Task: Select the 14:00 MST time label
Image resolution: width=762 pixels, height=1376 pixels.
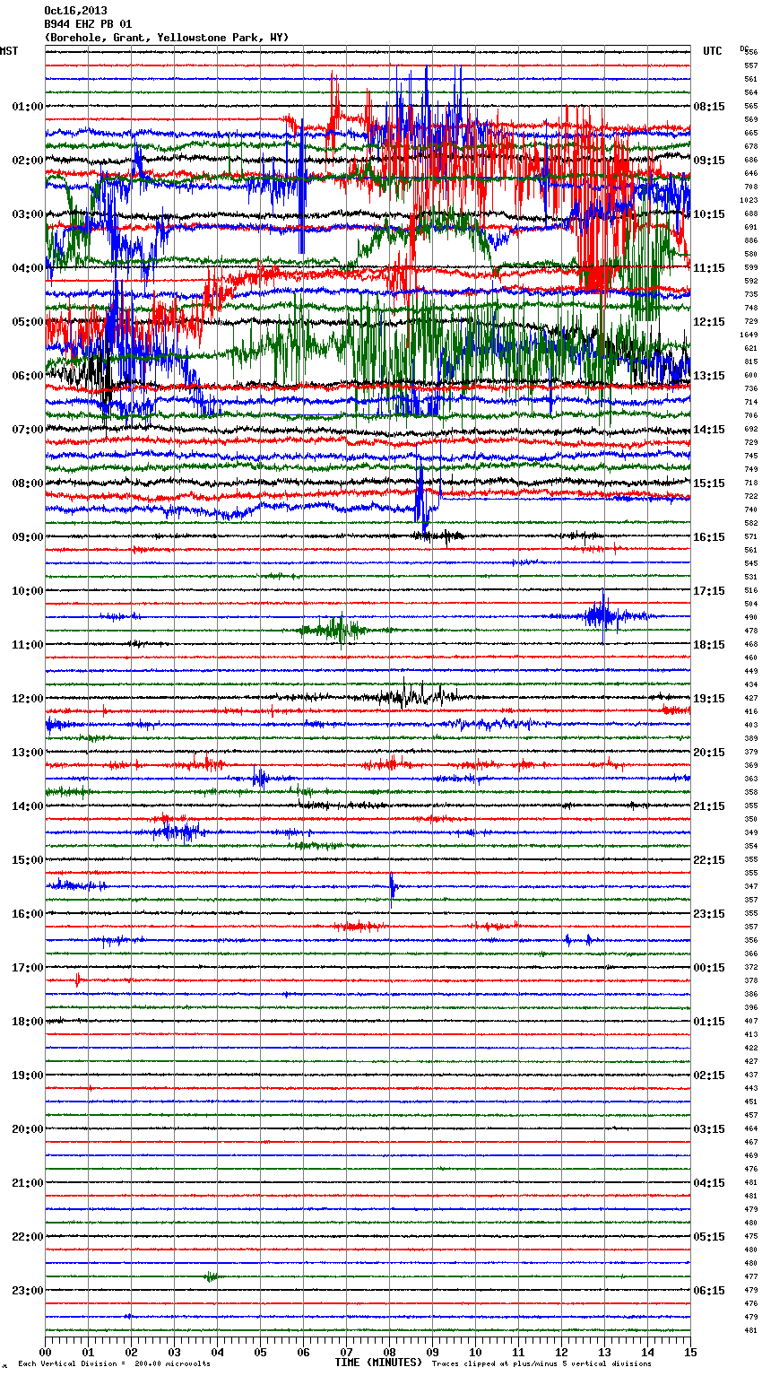Action: (28, 806)
